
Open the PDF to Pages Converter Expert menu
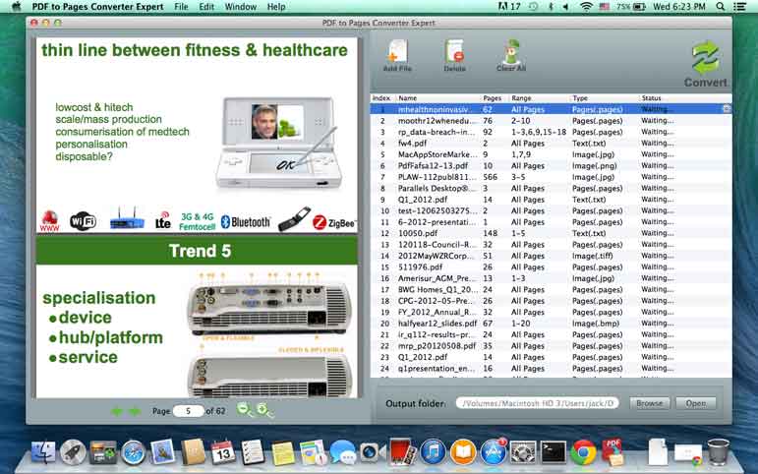click(97, 7)
